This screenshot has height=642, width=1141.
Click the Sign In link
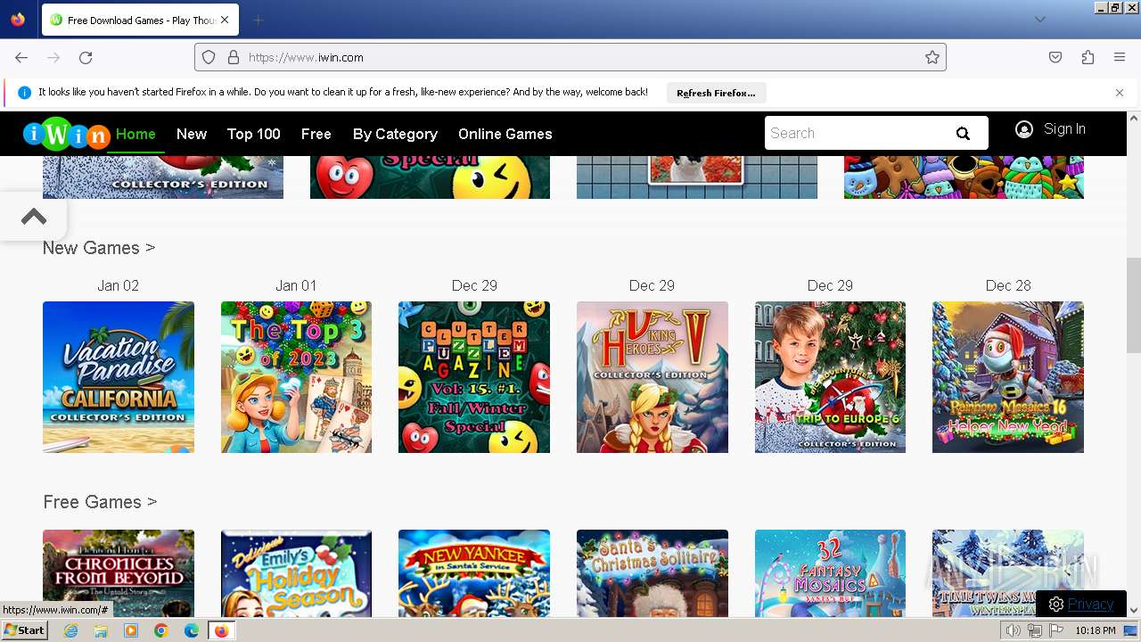click(x=1064, y=129)
